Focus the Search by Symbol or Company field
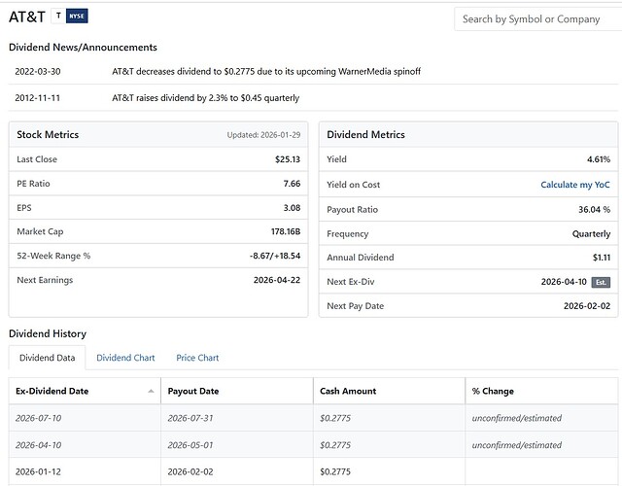 pos(535,18)
